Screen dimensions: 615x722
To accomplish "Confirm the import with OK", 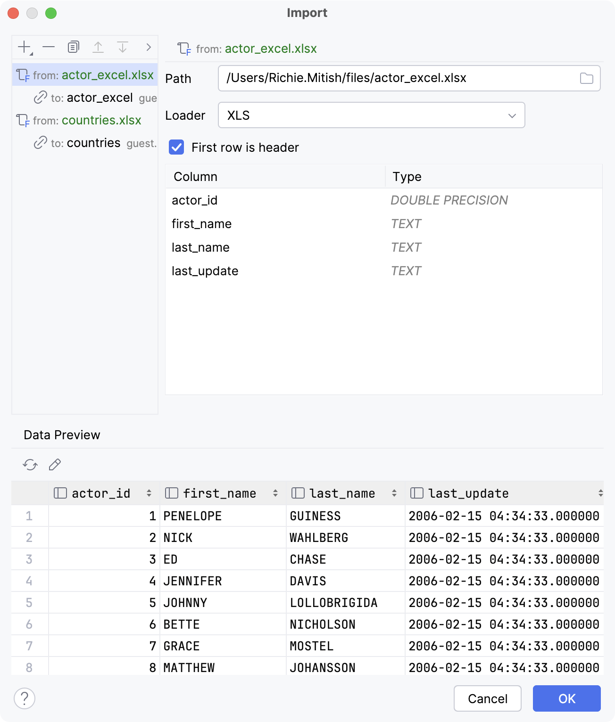I will [566, 699].
